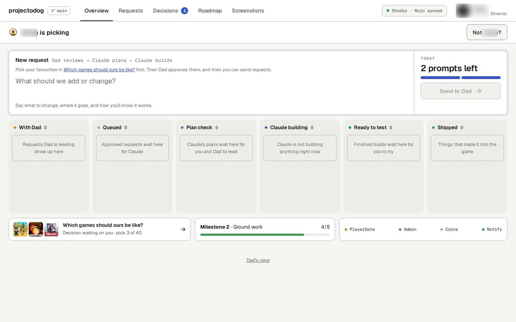Open the main branch selector
The width and height of the screenshot is (516, 322).
click(59, 11)
